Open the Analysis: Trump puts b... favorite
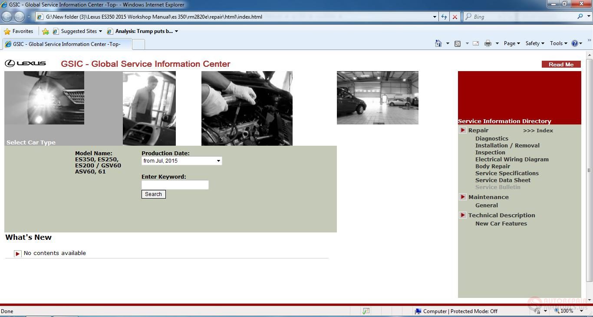The image size is (593, 317). pos(142,31)
